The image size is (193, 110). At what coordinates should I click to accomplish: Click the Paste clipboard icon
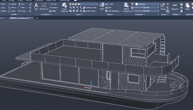187,7
